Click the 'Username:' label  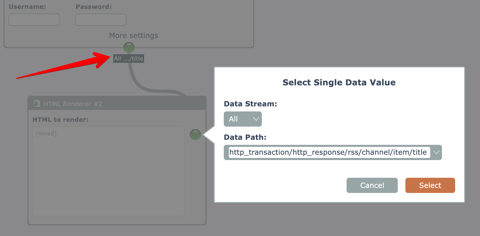[x=27, y=7]
